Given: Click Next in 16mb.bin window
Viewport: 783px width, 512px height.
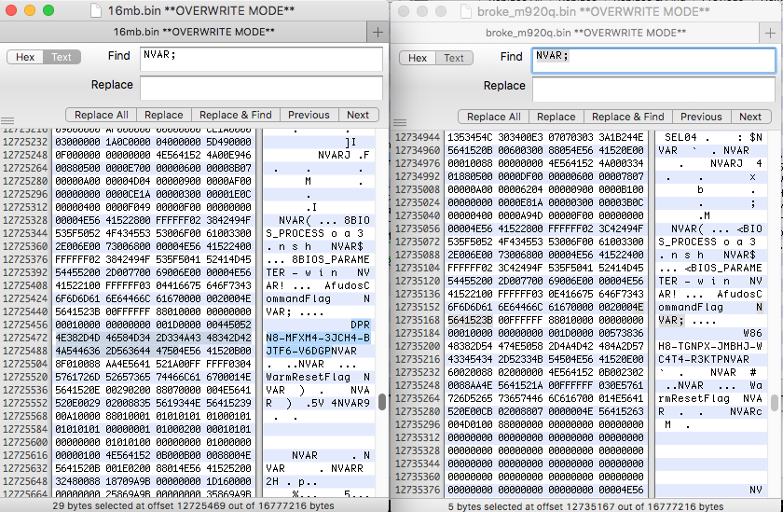Looking at the screenshot, I should (358, 115).
